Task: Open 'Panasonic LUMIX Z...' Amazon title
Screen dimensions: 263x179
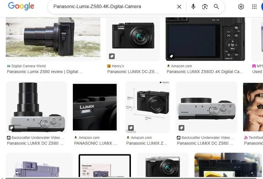Action: (x=147, y=143)
